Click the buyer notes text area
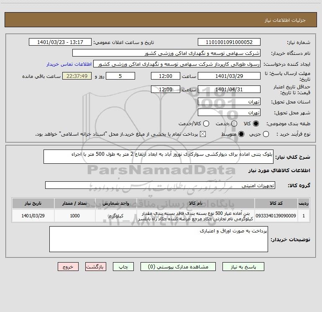The image size is (322, 312). pyautogui.click(x=158, y=239)
